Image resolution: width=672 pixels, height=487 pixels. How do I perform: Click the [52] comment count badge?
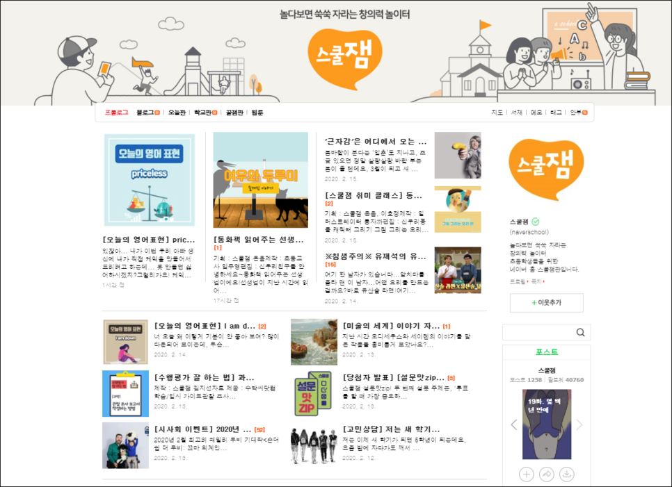259,429
